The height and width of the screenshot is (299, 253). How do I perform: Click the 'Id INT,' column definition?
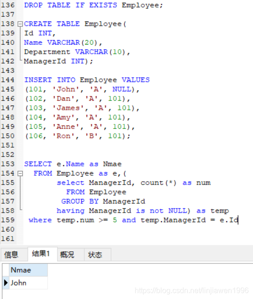click(x=40, y=33)
